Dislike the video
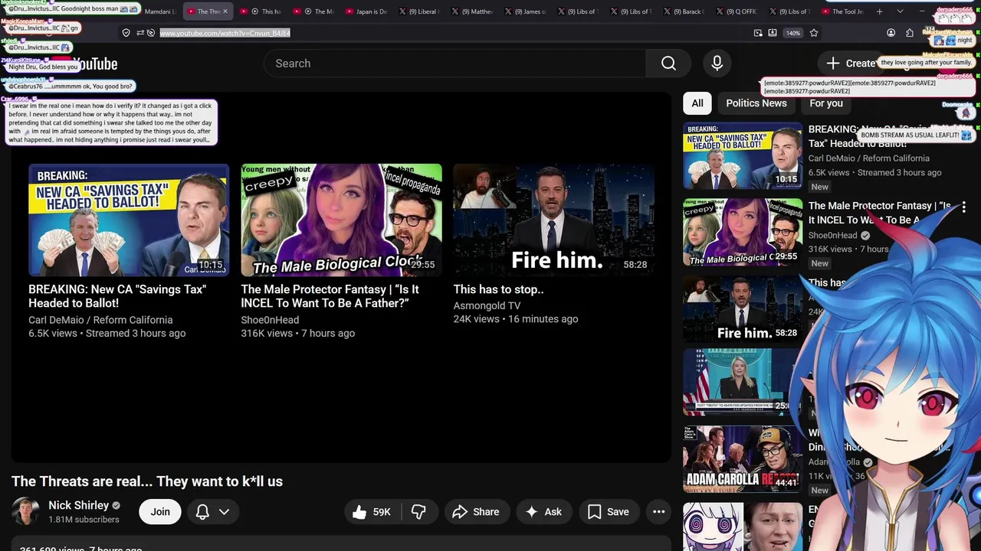This screenshot has width=981, height=551. coord(418,512)
